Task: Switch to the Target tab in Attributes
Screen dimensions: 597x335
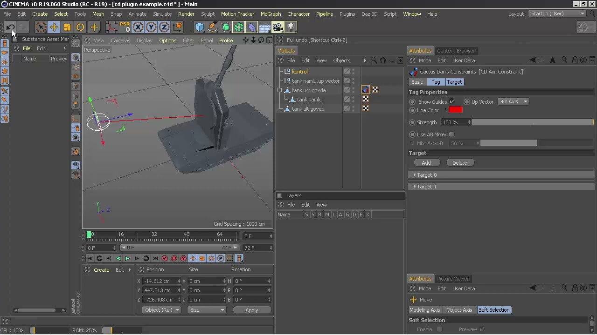Action: (x=454, y=82)
